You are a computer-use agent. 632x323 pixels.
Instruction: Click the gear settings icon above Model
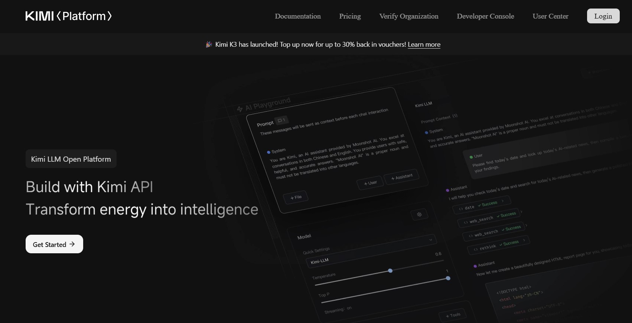pyautogui.click(x=419, y=214)
